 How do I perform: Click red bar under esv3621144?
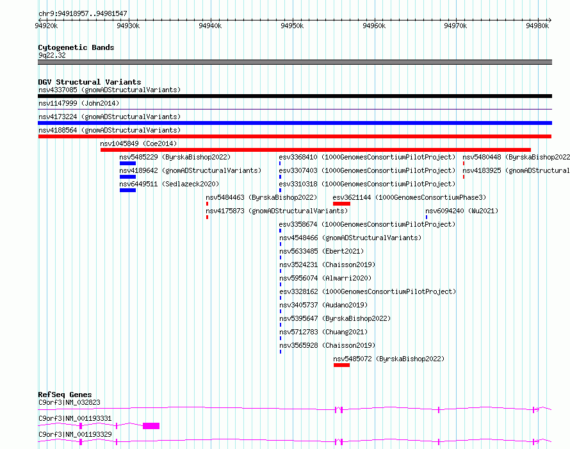click(341, 204)
